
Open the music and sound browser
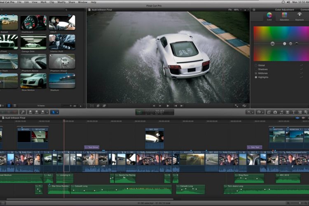(281, 112)
